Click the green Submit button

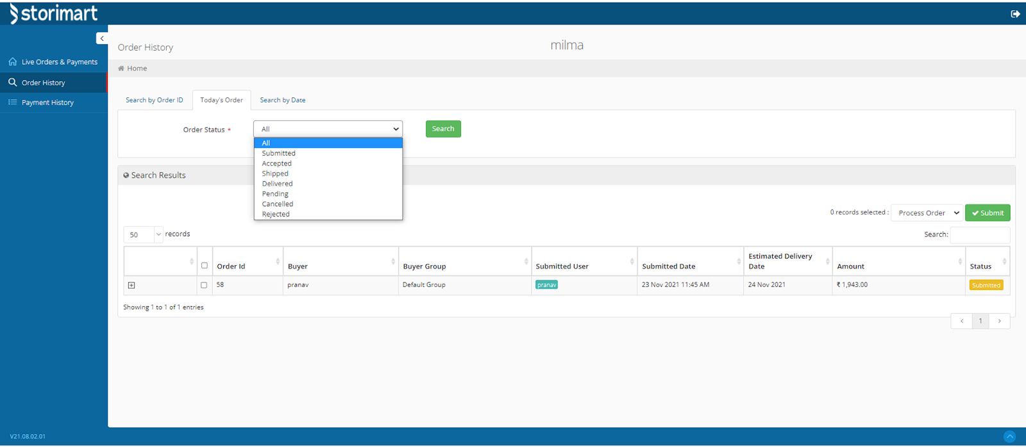pos(988,213)
